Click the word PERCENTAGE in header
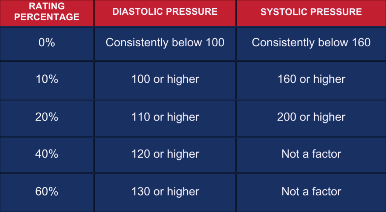The width and height of the screenshot is (386, 212). pos(47,17)
